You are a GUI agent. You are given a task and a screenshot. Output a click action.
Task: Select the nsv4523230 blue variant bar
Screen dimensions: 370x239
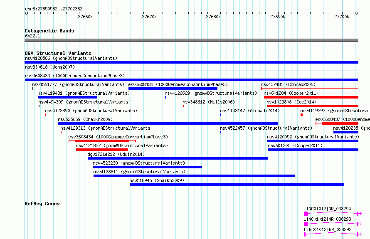[x=148, y=167]
